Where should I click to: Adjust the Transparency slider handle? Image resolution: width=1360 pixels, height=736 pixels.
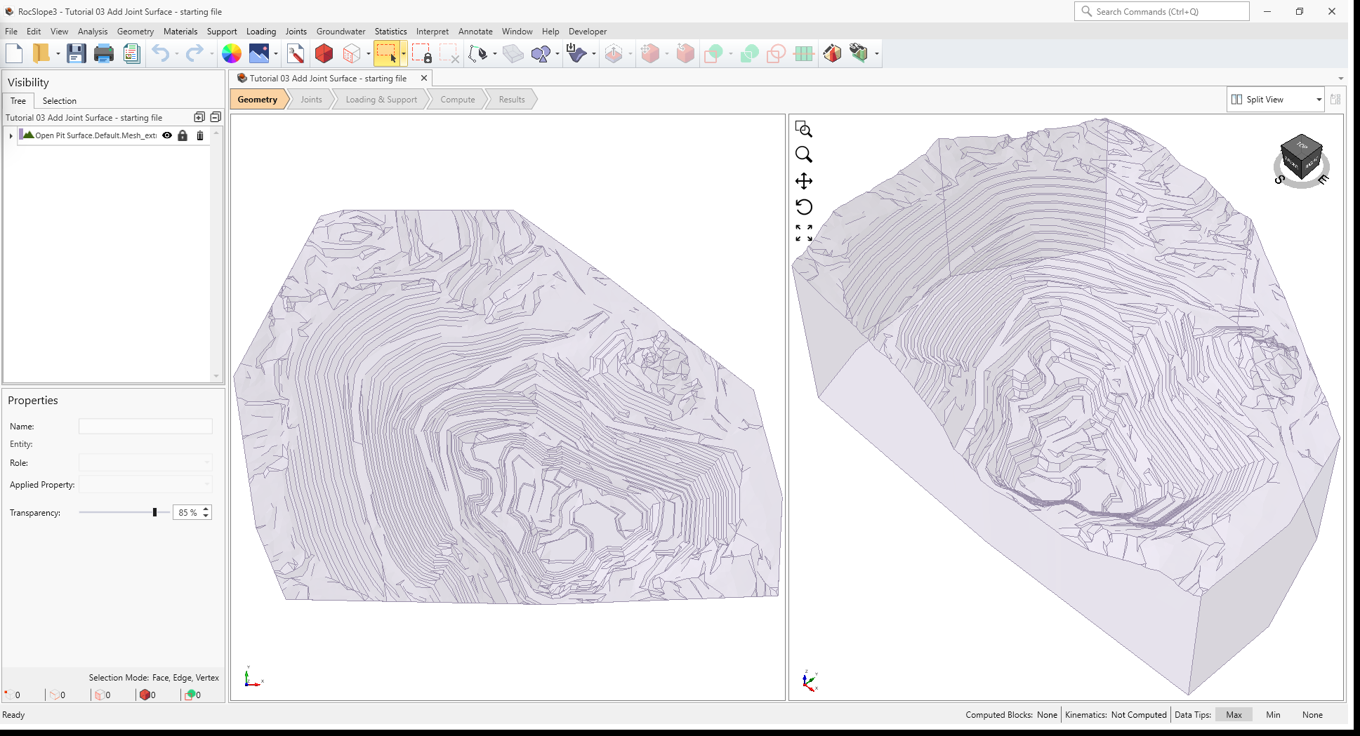pyautogui.click(x=154, y=512)
